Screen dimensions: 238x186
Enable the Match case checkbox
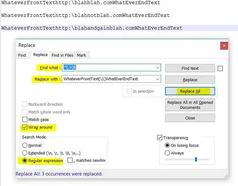point(25,119)
